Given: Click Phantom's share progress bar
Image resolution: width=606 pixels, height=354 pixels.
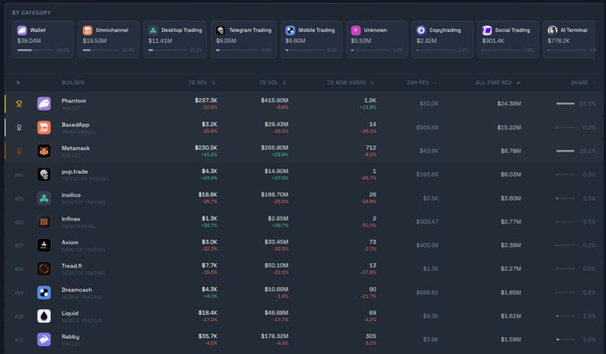Looking at the screenshot, I should coord(565,103).
